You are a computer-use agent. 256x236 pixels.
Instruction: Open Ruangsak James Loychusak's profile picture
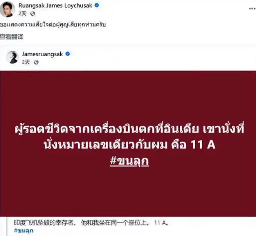(x=7, y=9)
